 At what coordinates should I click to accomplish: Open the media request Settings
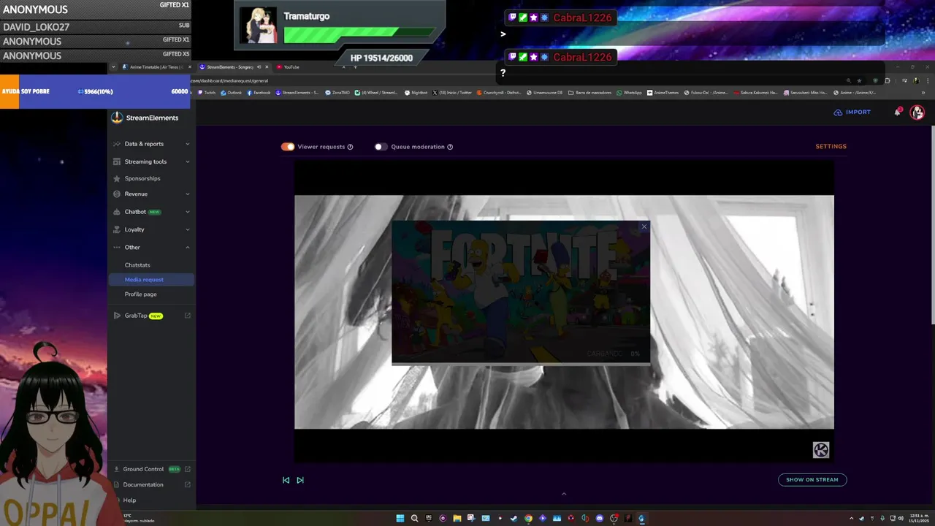point(831,147)
